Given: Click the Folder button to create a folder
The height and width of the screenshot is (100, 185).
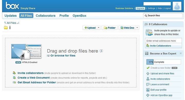Looking at the screenshot, I should pos(109,28).
